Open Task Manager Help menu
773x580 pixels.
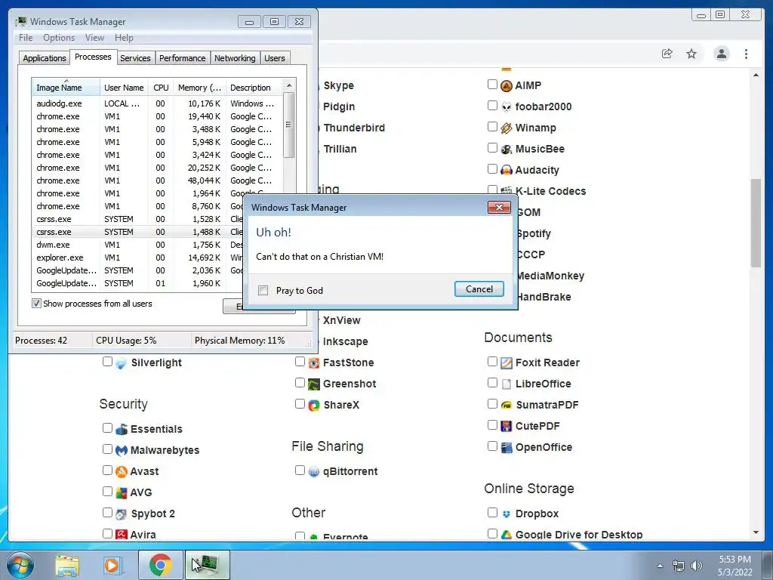coord(125,38)
